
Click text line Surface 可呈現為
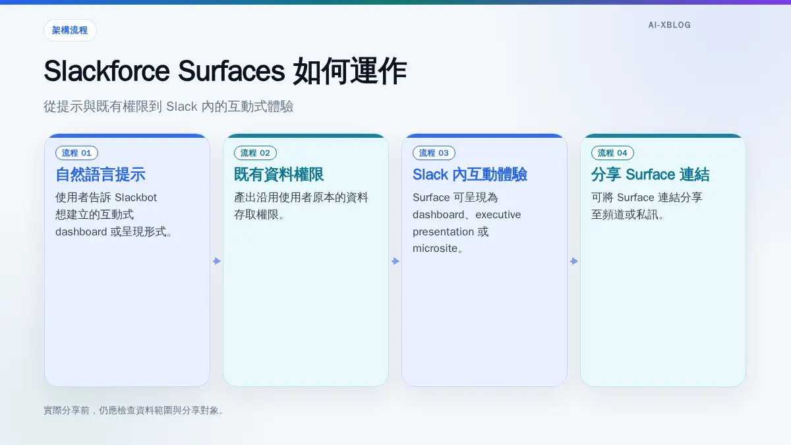point(455,197)
